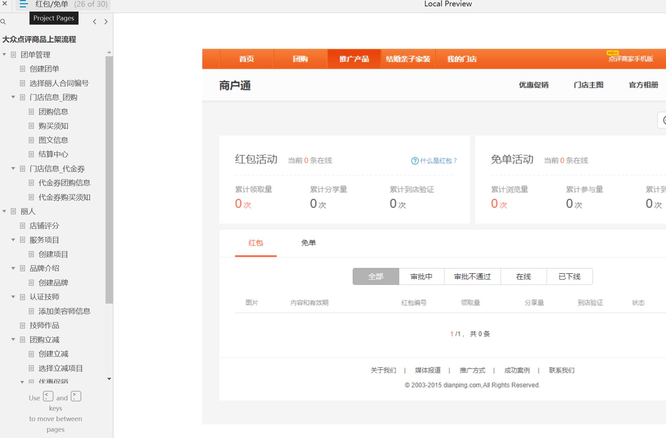Open 购买须知 page in tree
The height and width of the screenshot is (438, 666).
click(x=53, y=126)
